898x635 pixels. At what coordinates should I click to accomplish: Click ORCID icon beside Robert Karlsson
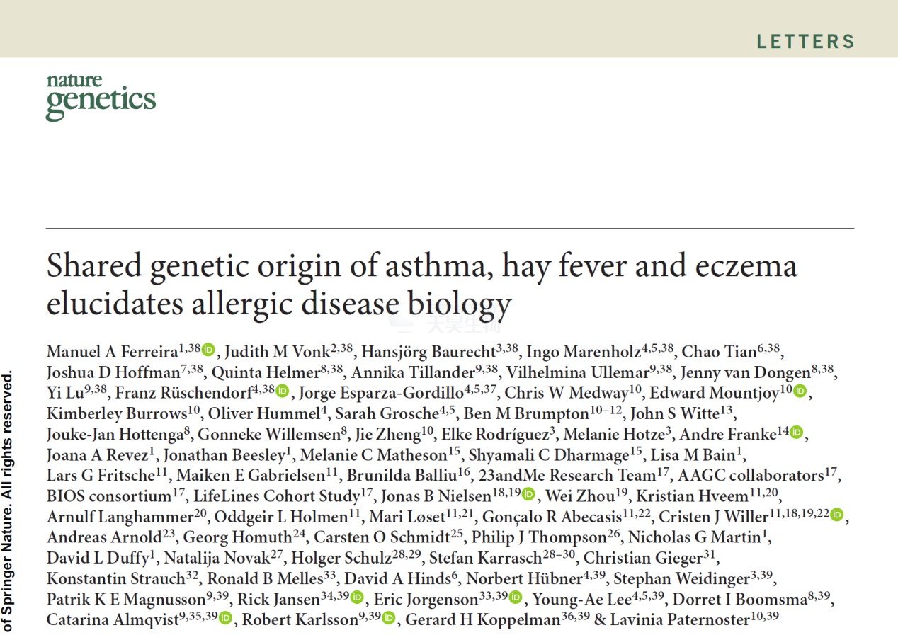(x=389, y=618)
